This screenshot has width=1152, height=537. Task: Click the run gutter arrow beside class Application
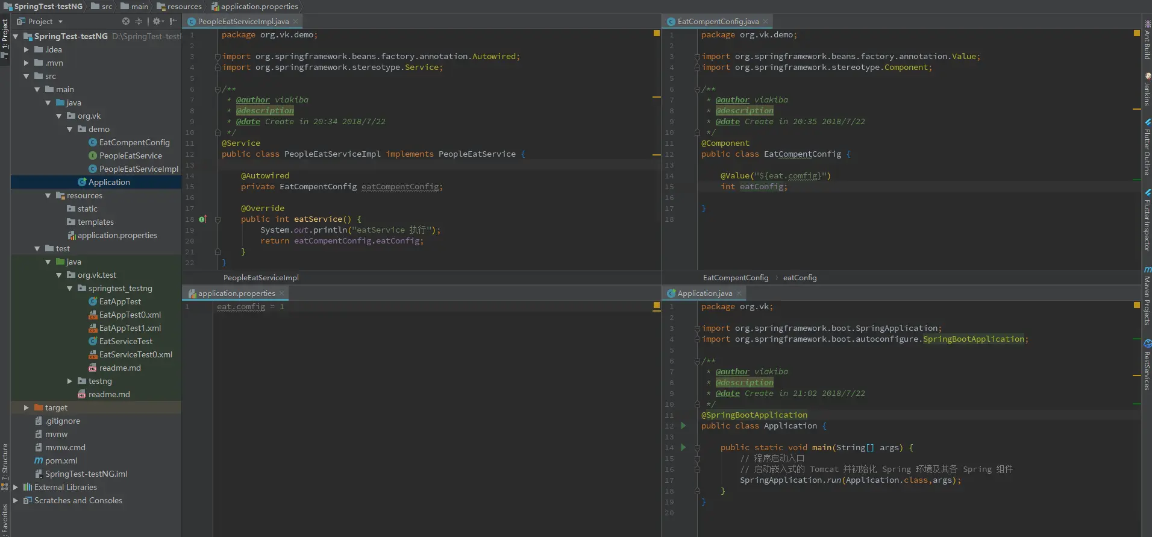click(683, 426)
